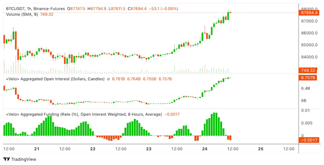324x165 pixels.
Task: Click the funding legend value −0.0017
Action: click(x=172, y=114)
